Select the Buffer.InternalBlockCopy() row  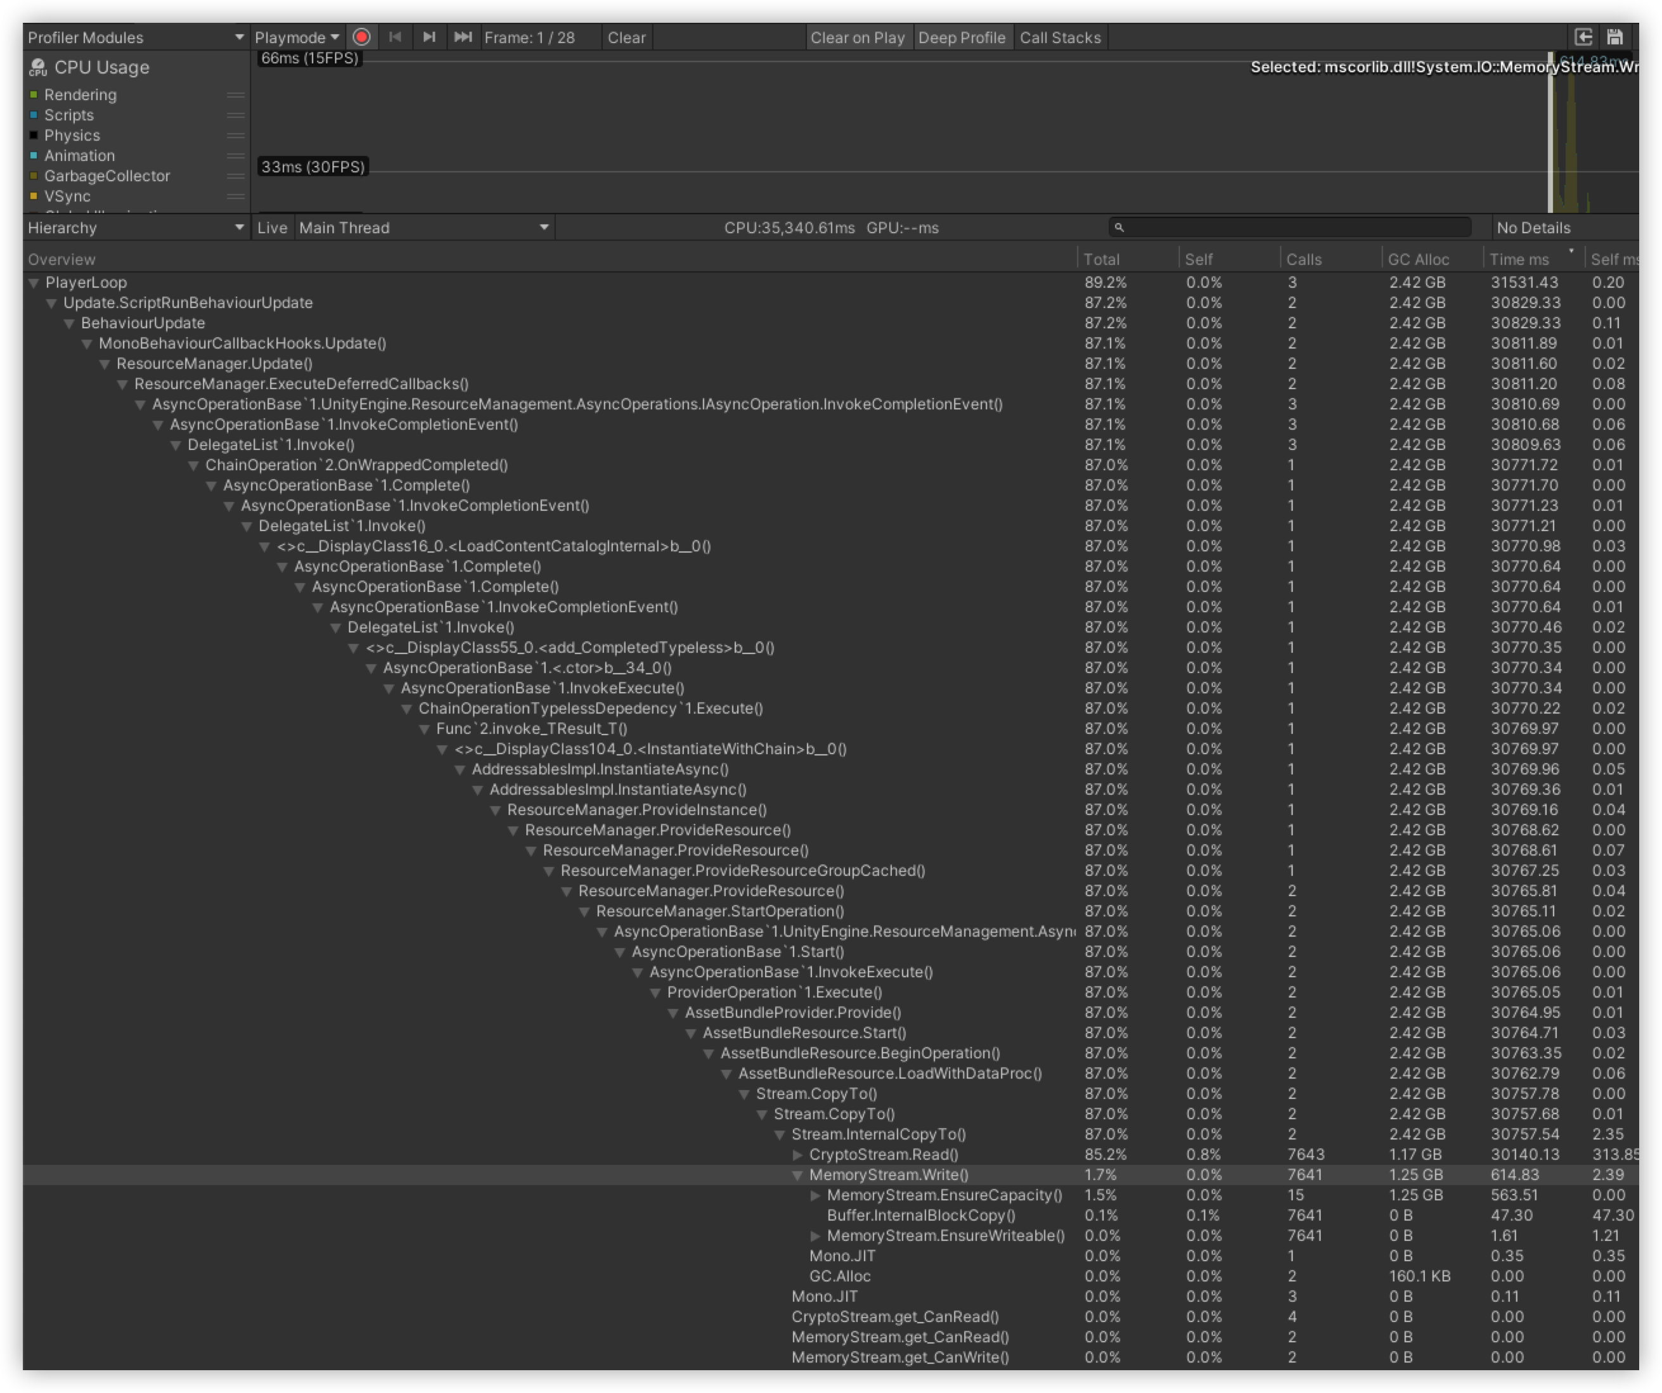830,1216
